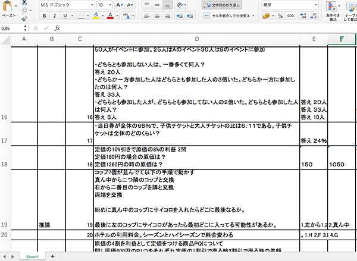The width and height of the screenshot is (357, 261).
Task: Open the font size dropdown
Action: click(104, 5)
